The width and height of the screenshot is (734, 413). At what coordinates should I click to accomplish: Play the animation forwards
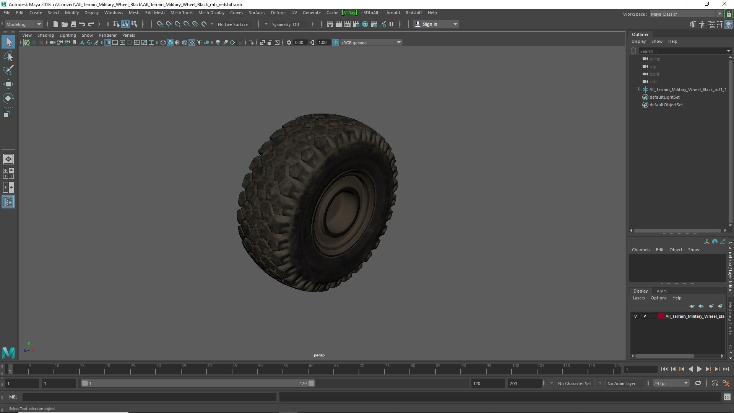click(x=699, y=369)
